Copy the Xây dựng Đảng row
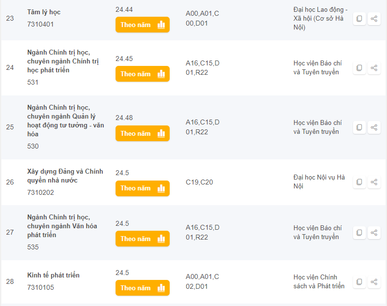Screen dimensions: 387x306 click(x=359, y=182)
